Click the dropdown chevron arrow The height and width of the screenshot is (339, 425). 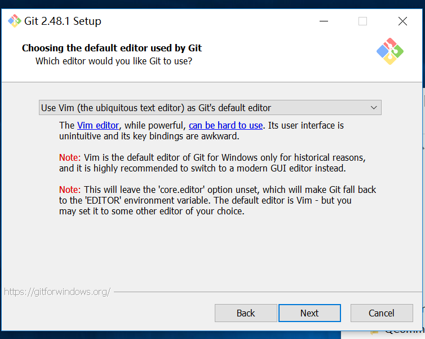374,108
